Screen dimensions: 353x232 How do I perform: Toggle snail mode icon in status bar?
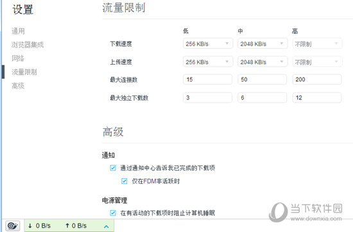[13, 226]
